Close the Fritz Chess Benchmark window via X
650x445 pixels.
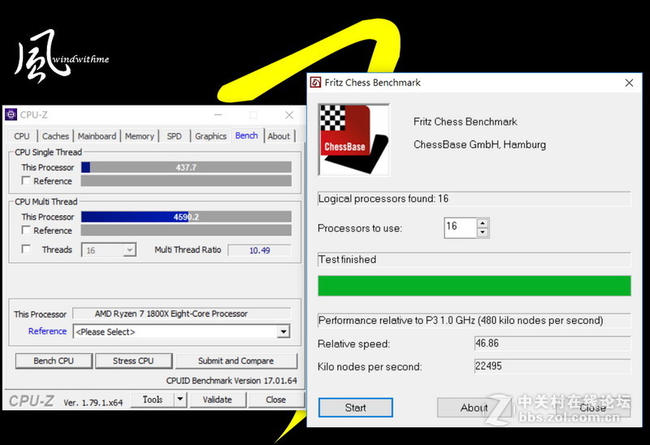click(x=629, y=83)
